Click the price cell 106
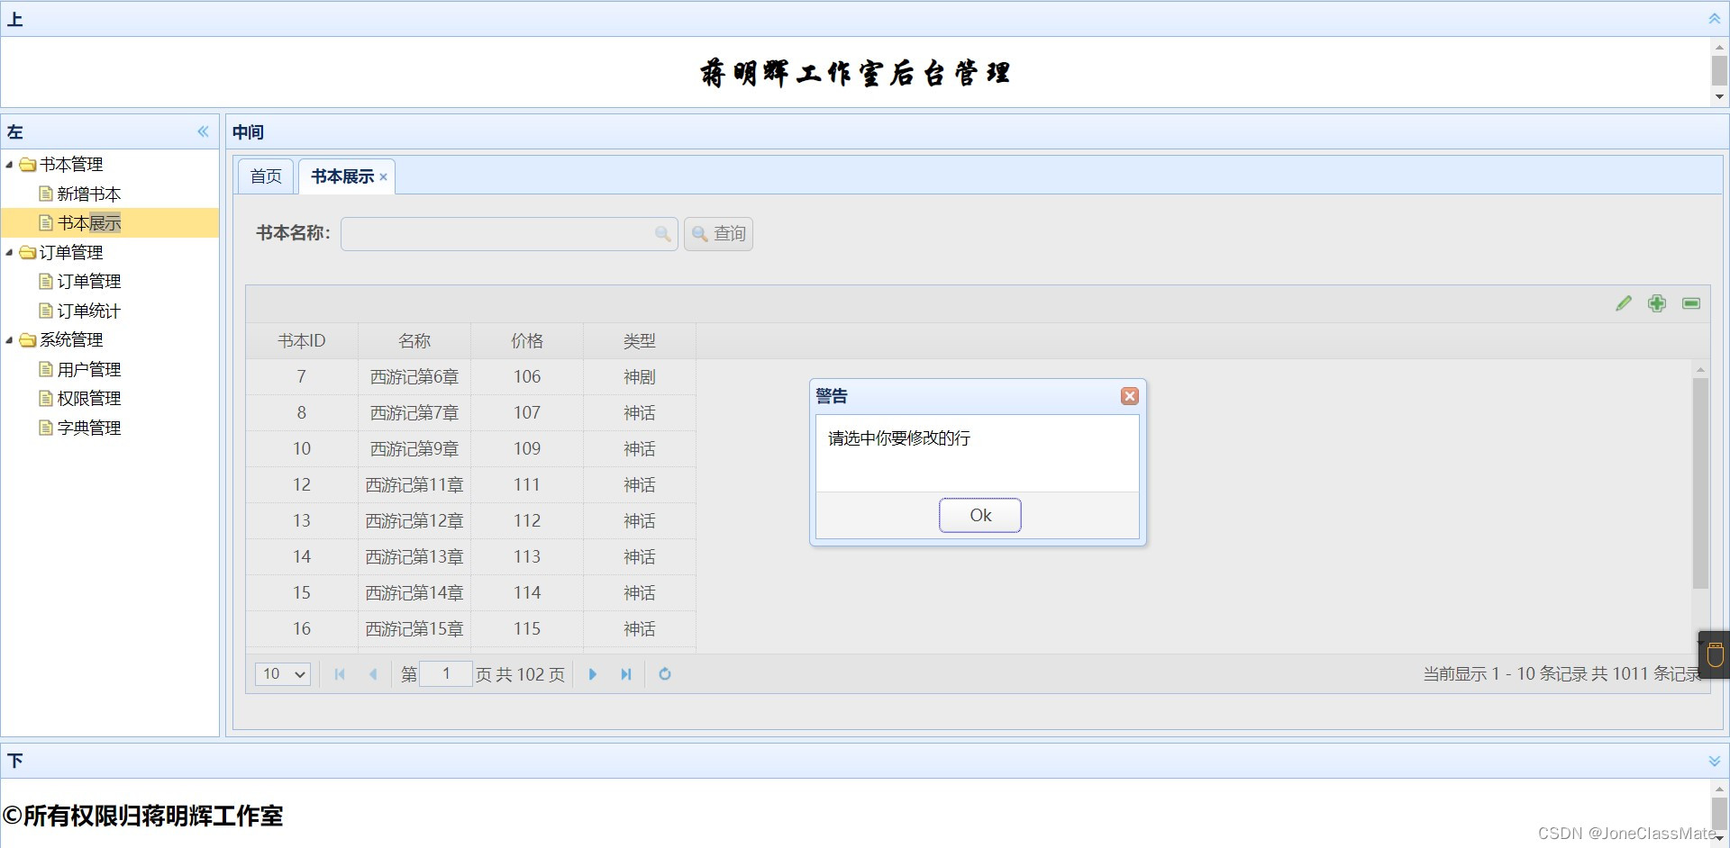1730x848 pixels. [527, 377]
